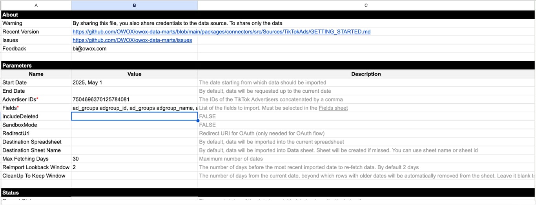The height and width of the screenshot is (205, 536).
Task: Click the Fields* label cell
Action: click(36, 108)
